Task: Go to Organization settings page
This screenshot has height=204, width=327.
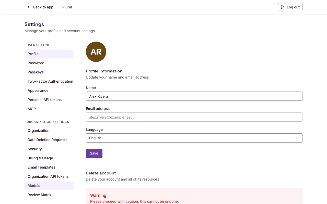Action: pyautogui.click(x=49, y=131)
